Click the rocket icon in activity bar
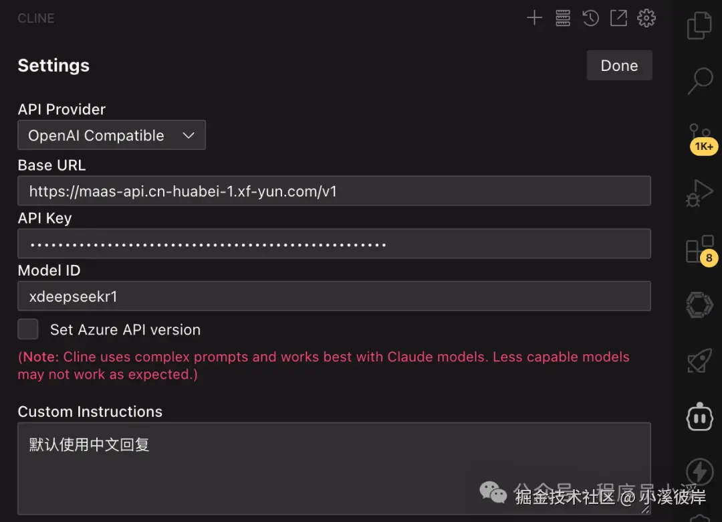722x522 pixels. [x=699, y=360]
